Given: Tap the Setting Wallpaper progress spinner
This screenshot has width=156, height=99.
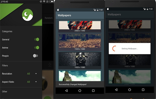Looking at the screenshot, I should tap(114, 49).
